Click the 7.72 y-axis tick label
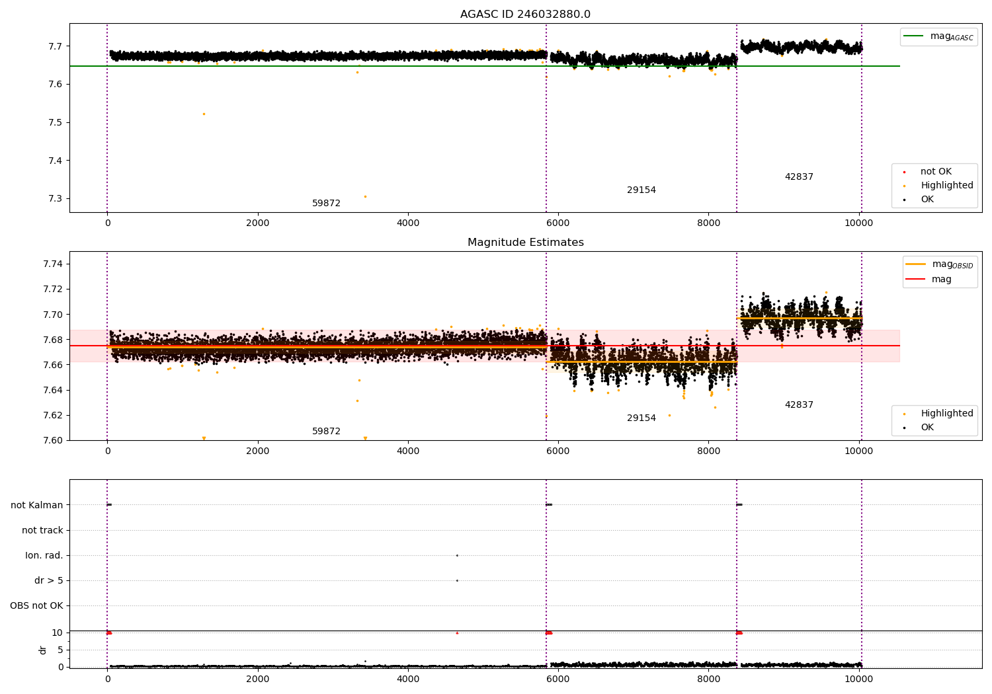The width and height of the screenshot is (992, 694). click(53, 289)
